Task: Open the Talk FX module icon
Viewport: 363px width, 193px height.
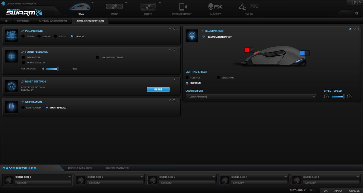Action: pyautogui.click(x=248, y=7)
